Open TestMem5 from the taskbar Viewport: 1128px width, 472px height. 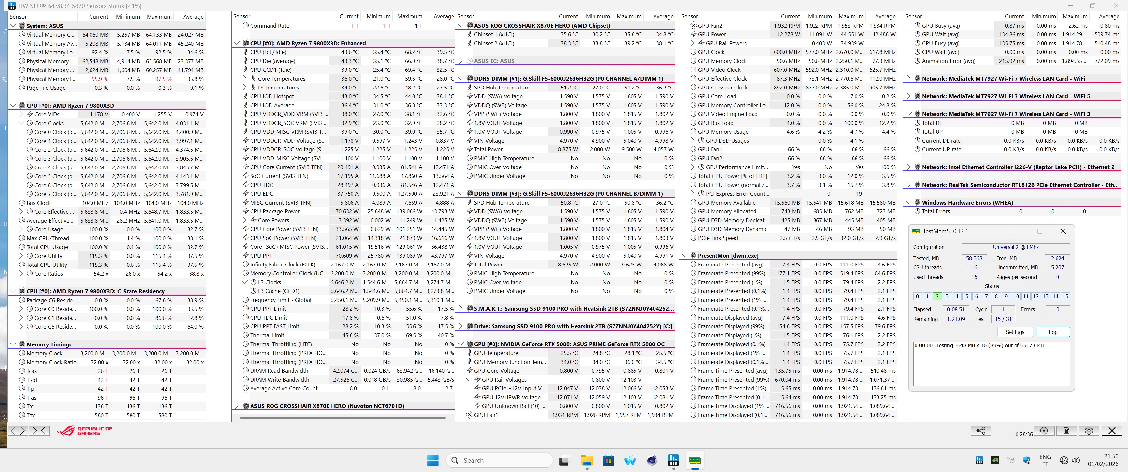click(x=695, y=460)
